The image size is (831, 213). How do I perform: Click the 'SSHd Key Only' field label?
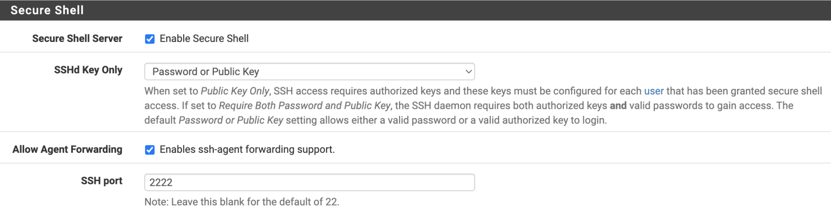88,70
